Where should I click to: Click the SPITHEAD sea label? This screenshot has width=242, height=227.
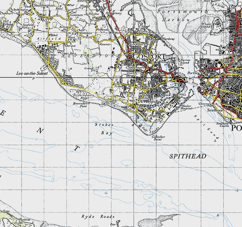(188, 156)
